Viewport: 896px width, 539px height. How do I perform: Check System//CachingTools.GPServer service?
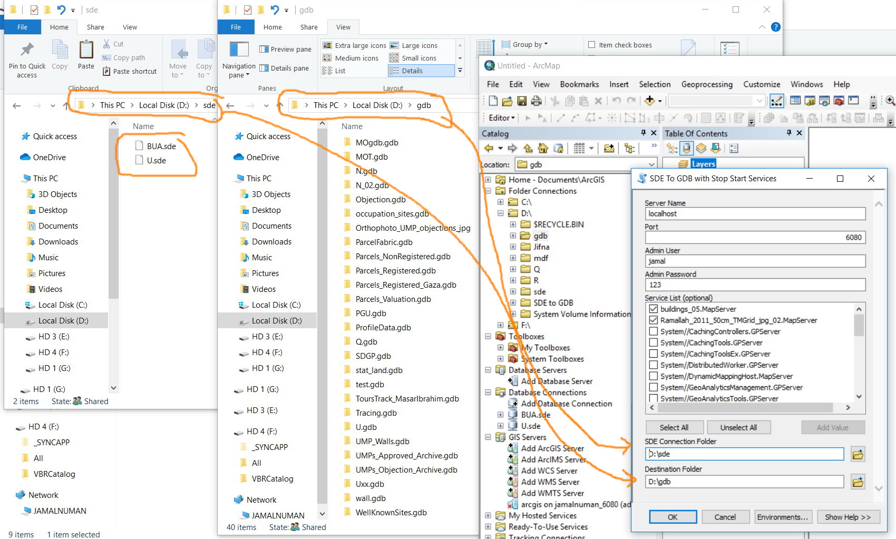coord(654,342)
